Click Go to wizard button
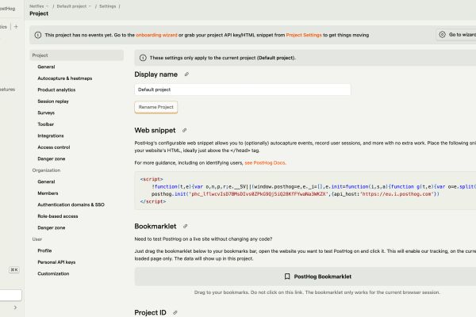 (456, 35)
